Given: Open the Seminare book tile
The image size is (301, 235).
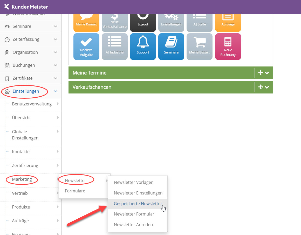Looking at the screenshot, I should 171,47.
